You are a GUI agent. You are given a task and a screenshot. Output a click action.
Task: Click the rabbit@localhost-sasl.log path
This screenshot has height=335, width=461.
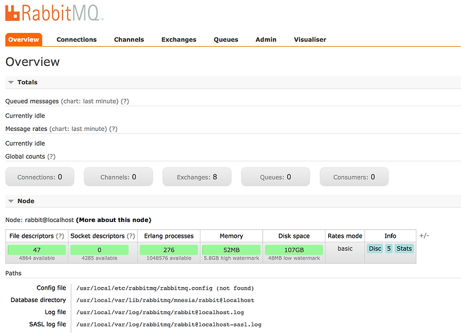coord(169,325)
